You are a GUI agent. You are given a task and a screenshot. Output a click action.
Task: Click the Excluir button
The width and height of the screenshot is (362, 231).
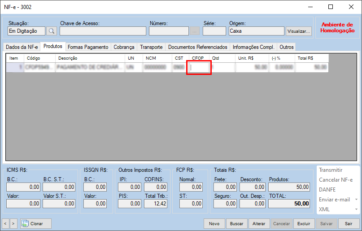point(304,223)
